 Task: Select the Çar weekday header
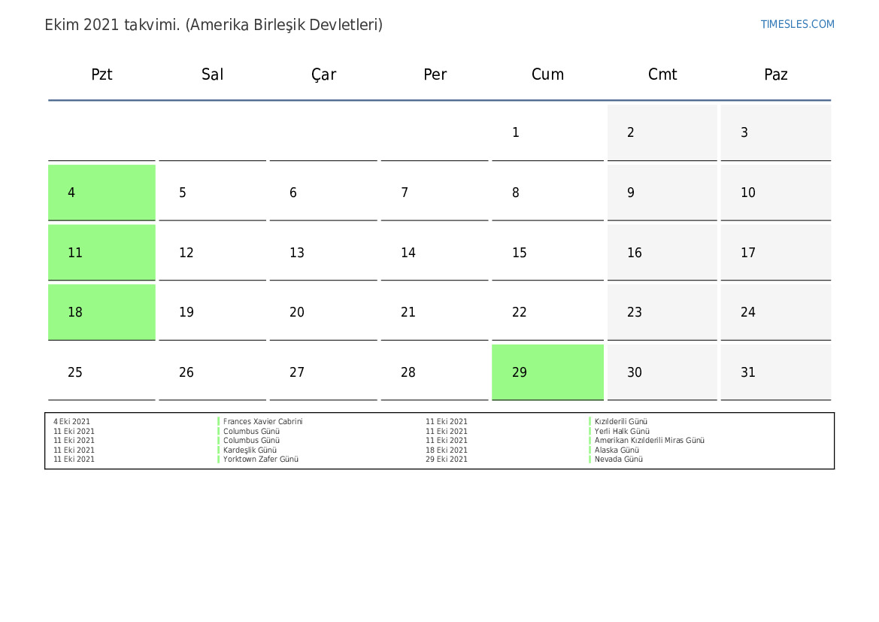click(x=324, y=74)
